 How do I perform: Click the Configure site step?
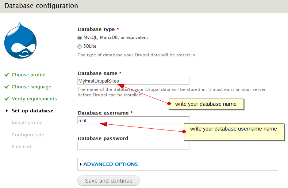28,135
